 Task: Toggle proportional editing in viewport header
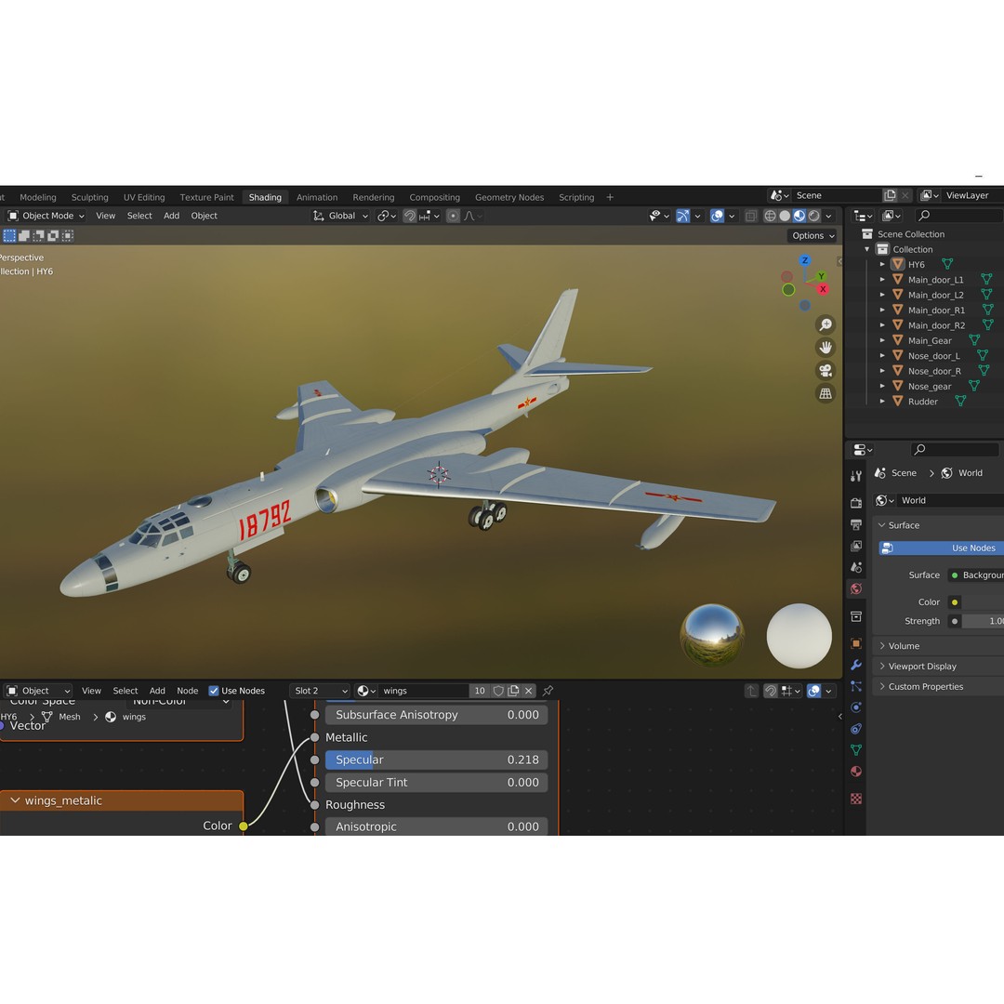click(x=453, y=216)
